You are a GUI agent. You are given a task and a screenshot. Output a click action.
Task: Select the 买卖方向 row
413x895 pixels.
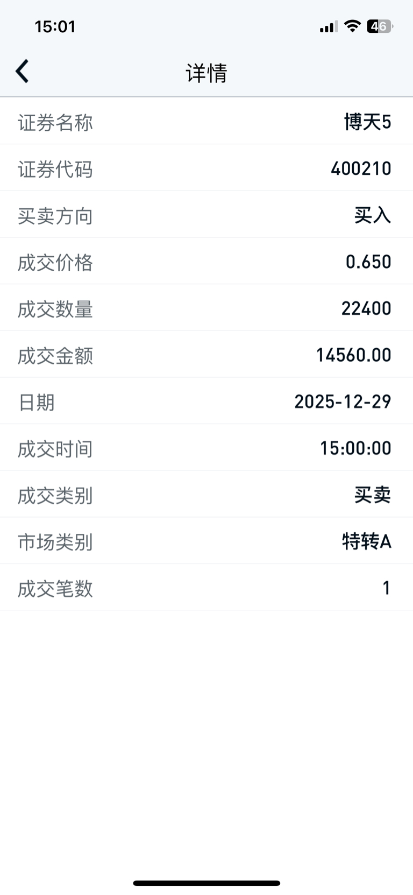coord(206,215)
